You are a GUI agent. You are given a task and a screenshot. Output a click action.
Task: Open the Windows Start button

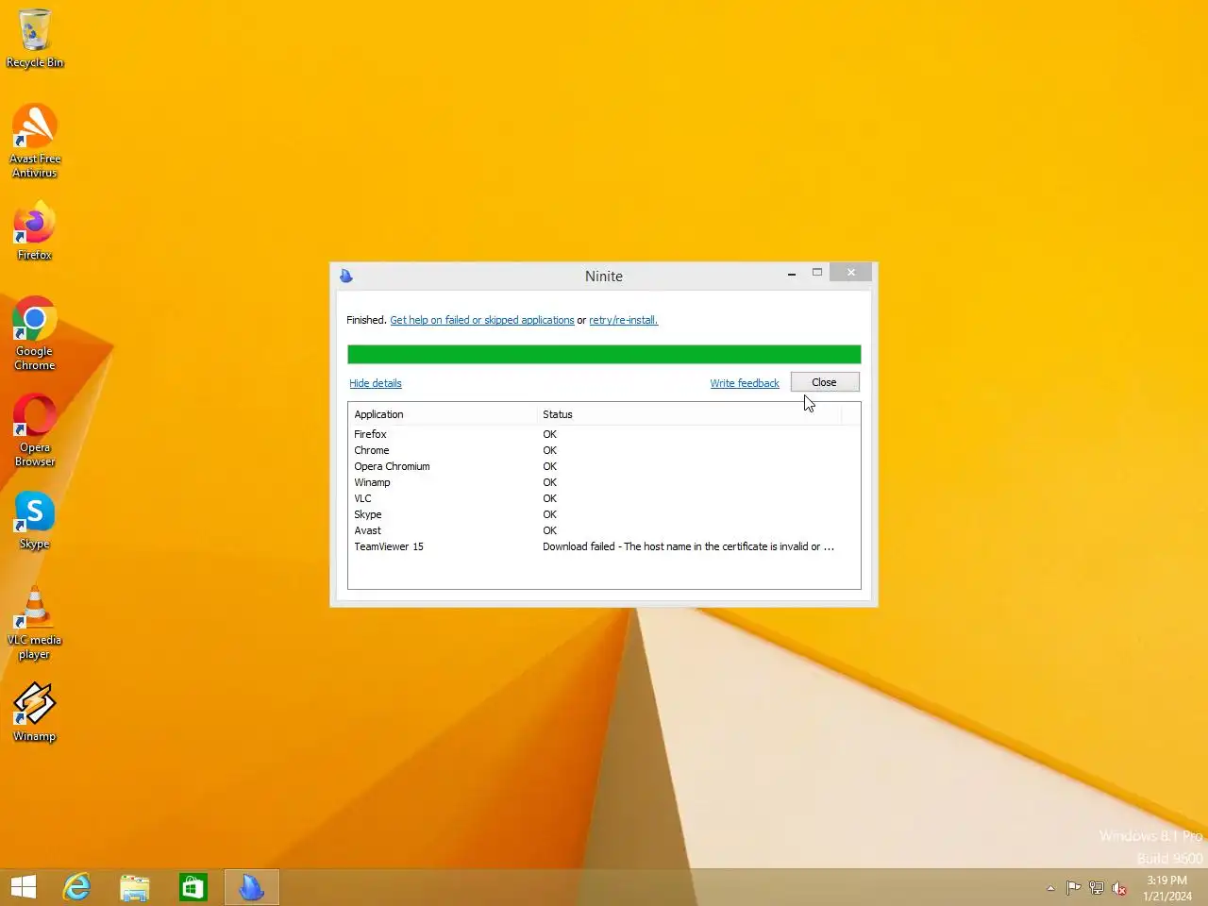pos(24,887)
